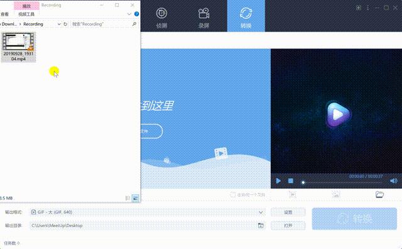
Task: Click the 打开 open button
Action: [x=288, y=226]
